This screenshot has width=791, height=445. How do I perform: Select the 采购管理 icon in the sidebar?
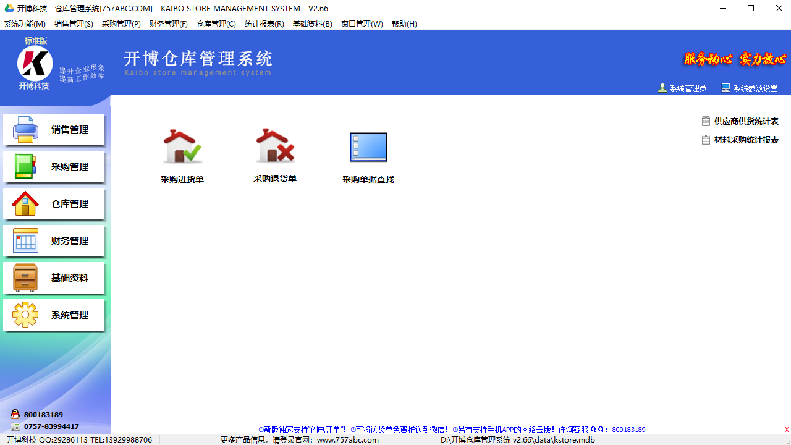[x=25, y=166]
